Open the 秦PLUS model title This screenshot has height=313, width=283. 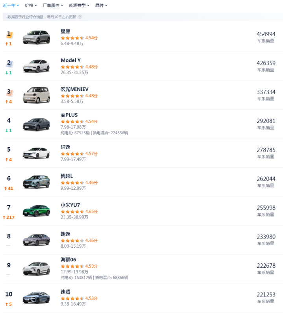[69, 115]
